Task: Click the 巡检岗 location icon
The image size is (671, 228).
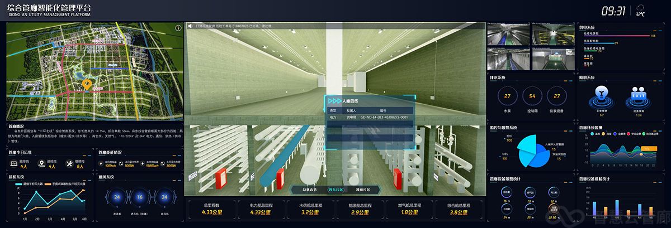Action: pyautogui.click(x=42, y=163)
